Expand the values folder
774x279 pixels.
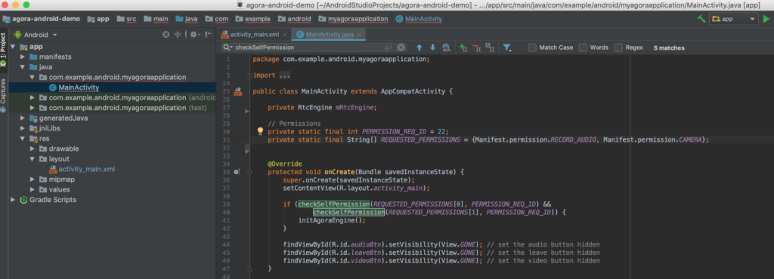[32, 189]
